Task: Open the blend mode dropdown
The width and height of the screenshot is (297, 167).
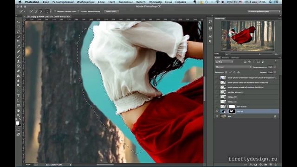Action: coord(233,67)
